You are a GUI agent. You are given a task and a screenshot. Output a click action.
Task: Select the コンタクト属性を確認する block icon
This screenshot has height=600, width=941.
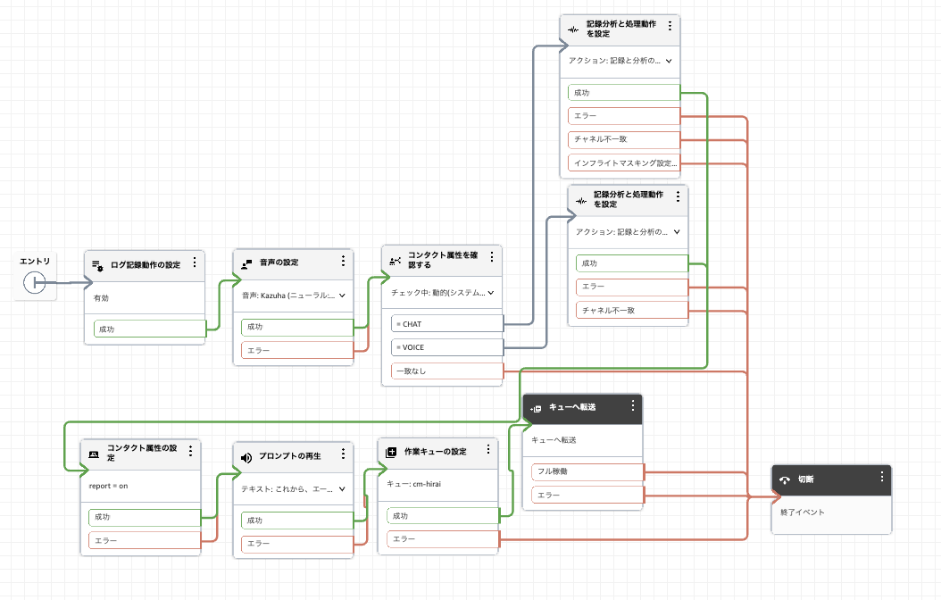pos(396,261)
